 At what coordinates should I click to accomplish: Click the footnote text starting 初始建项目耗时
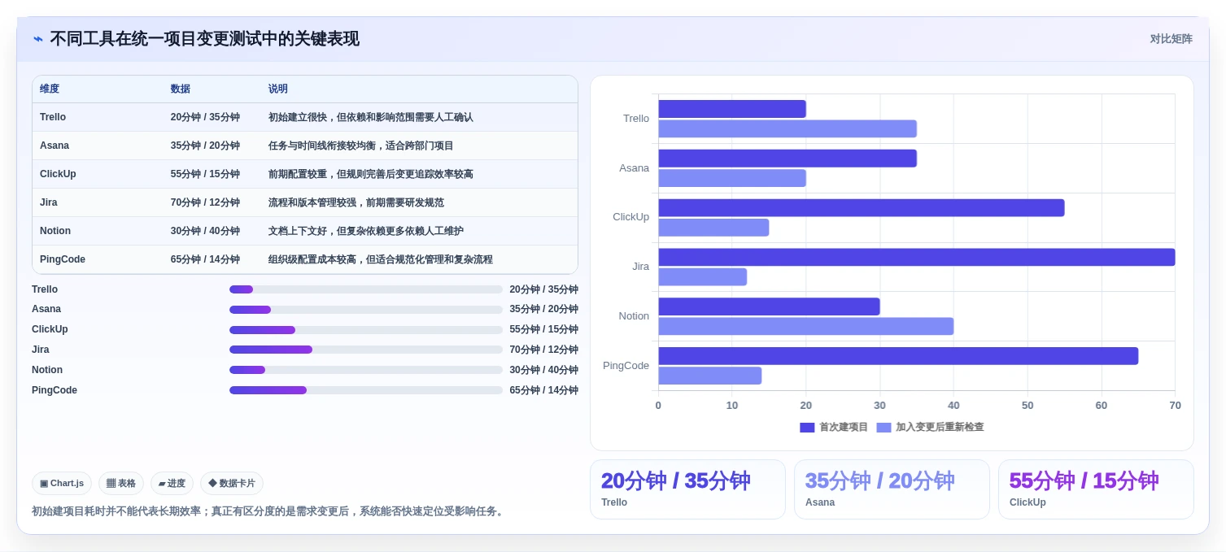(269, 511)
